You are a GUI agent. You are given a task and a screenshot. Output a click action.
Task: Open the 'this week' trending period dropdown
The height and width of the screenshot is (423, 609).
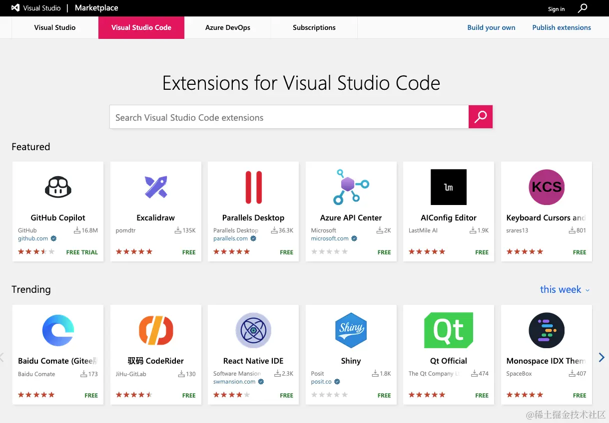click(x=565, y=290)
